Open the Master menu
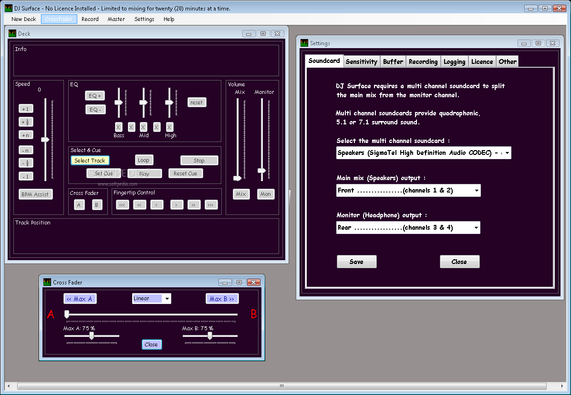The width and height of the screenshot is (571, 395). (116, 19)
